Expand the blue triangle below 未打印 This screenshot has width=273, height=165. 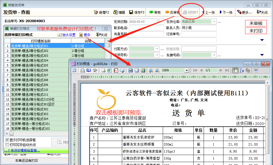click(262, 40)
